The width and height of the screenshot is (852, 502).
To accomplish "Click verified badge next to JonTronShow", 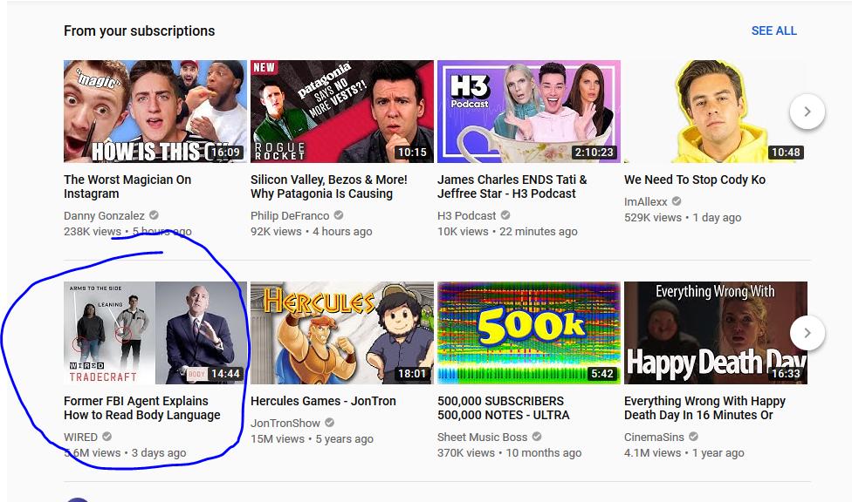I will point(329,422).
